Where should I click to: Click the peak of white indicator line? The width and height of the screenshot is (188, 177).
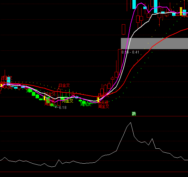click(130, 122)
